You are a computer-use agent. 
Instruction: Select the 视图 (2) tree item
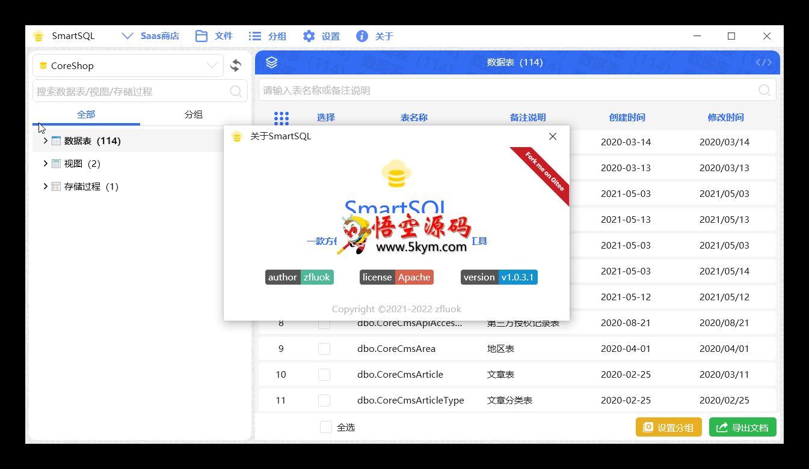point(82,163)
